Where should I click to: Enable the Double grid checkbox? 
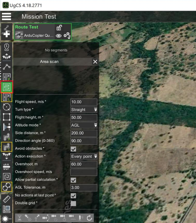73,204
